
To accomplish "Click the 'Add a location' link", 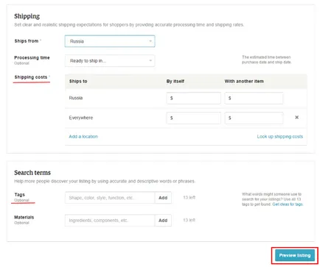I will [x=83, y=137].
